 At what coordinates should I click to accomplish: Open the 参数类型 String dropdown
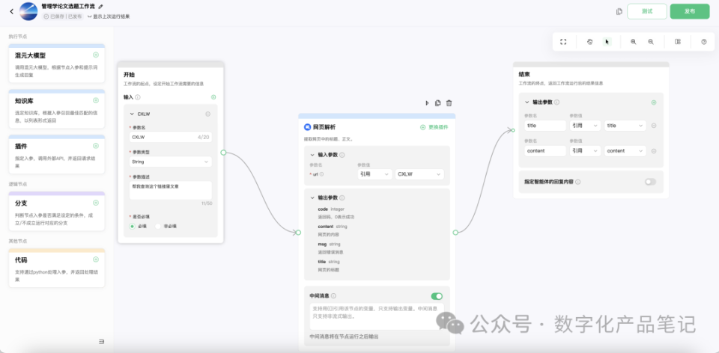(x=171, y=162)
